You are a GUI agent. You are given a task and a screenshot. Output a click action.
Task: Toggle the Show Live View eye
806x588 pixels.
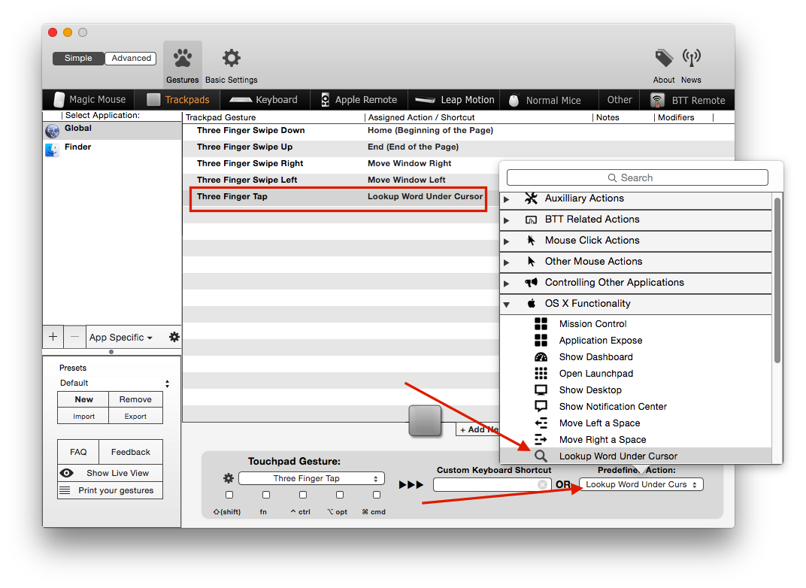click(66, 473)
